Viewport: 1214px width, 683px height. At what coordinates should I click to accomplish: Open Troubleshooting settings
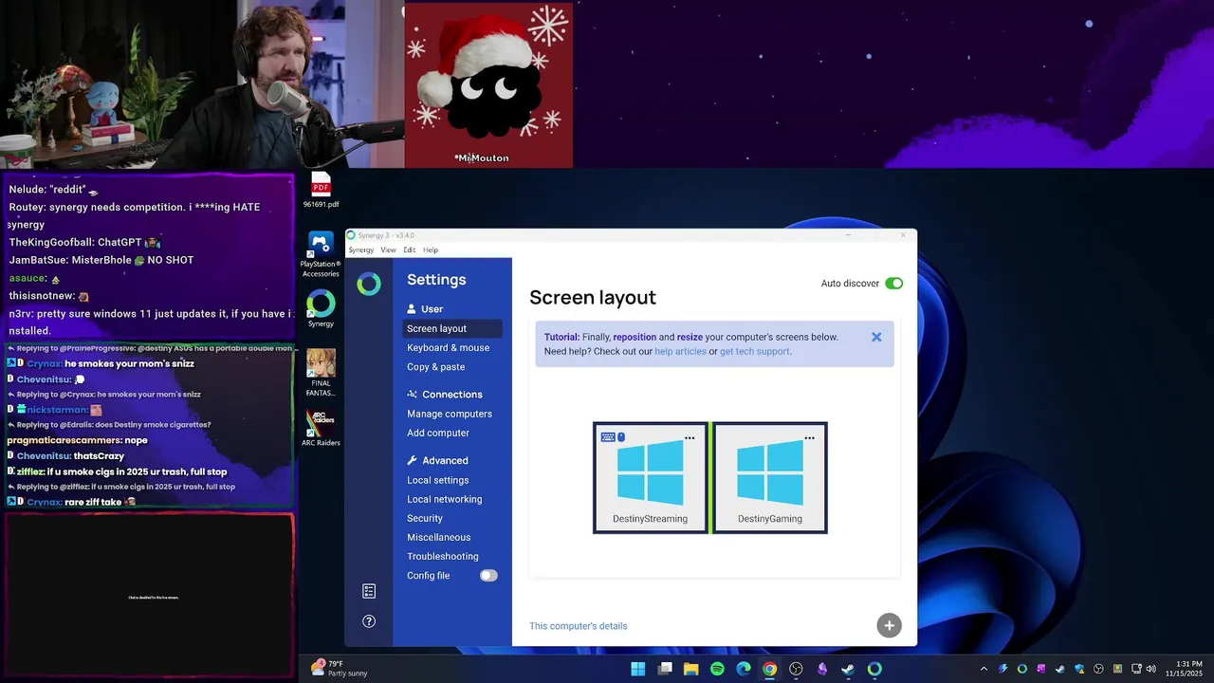(x=442, y=556)
